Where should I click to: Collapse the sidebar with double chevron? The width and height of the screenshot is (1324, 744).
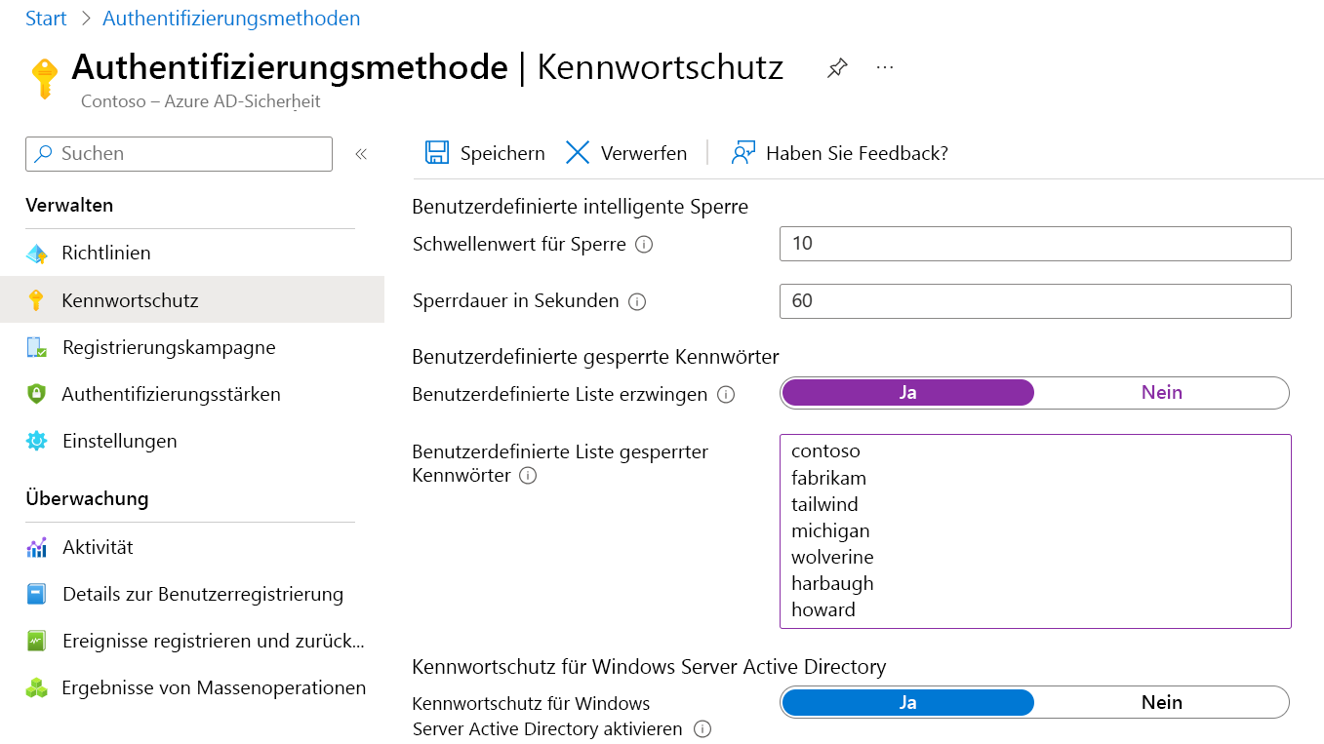[361, 154]
